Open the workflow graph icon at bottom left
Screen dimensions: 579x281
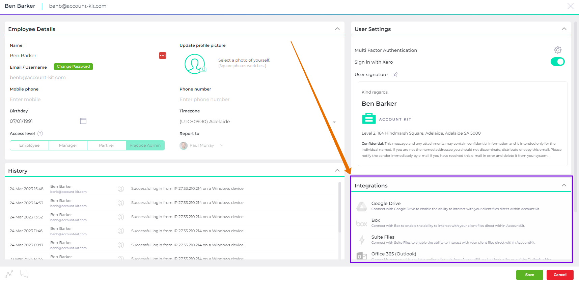coord(9,274)
